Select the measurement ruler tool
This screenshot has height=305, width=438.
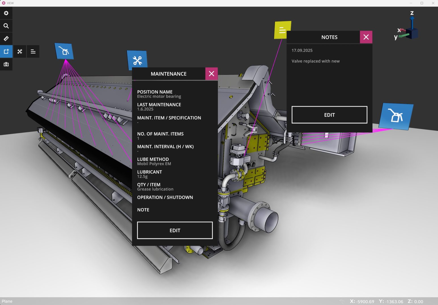6,38
